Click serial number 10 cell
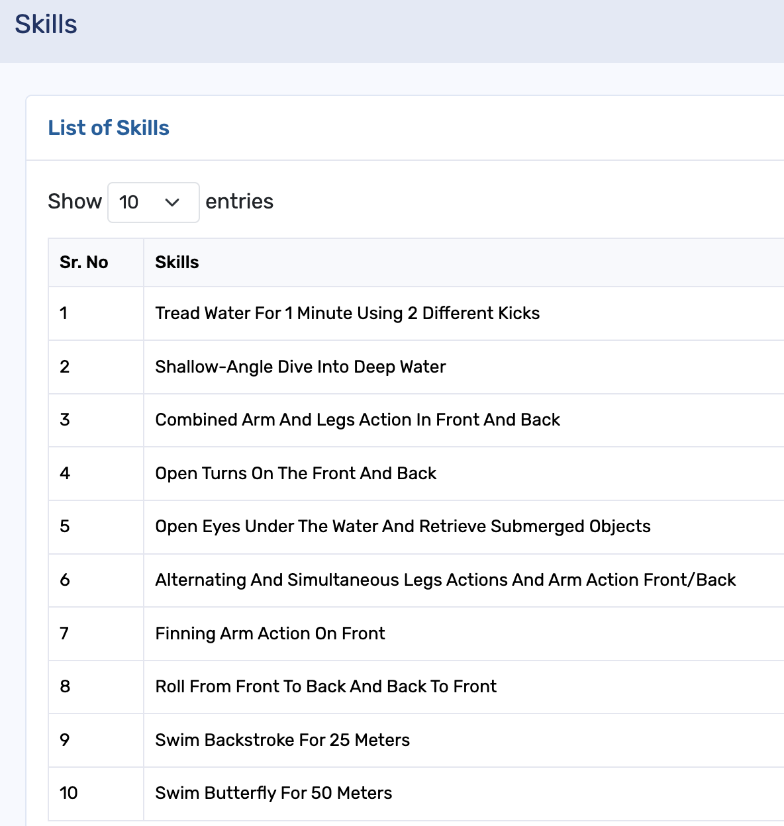 (x=69, y=793)
